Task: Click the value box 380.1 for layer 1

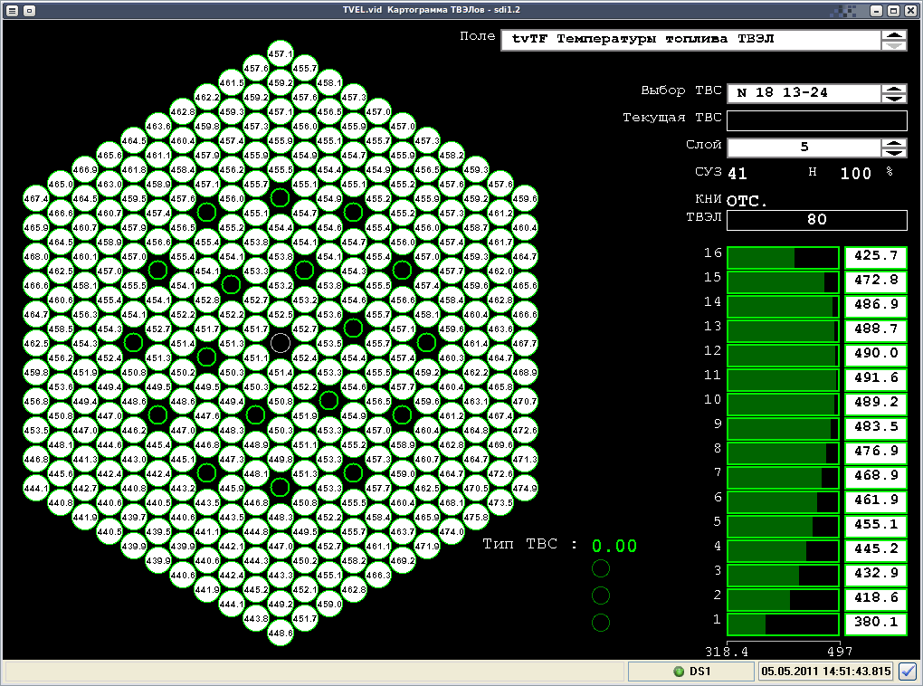Action: coord(875,623)
